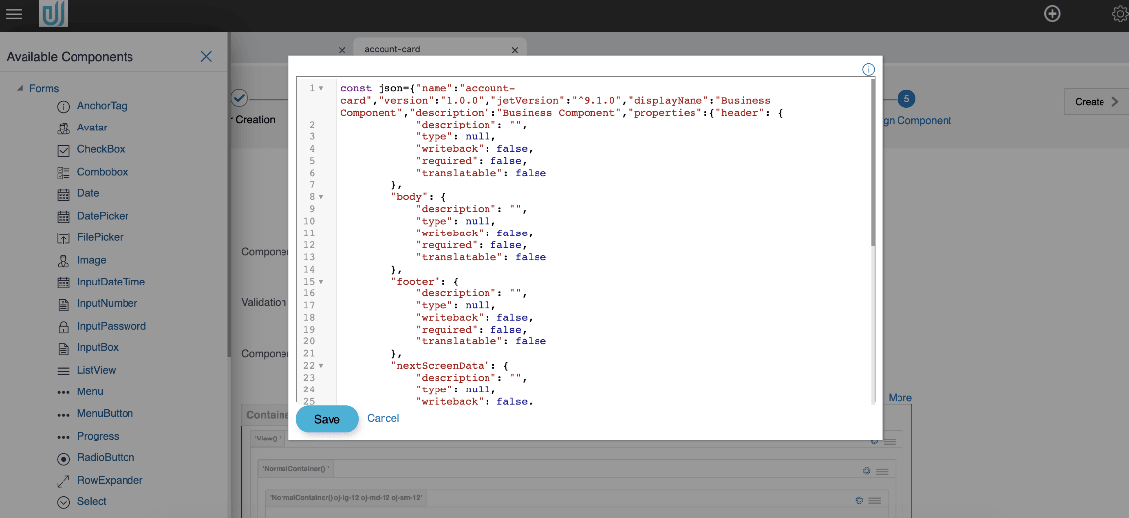Click the application logo in header
Screen dimensions: 1129x518
click(53, 14)
